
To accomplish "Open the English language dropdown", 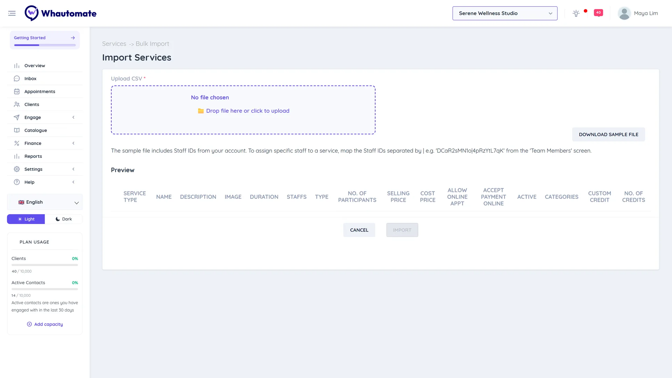I will (45, 202).
